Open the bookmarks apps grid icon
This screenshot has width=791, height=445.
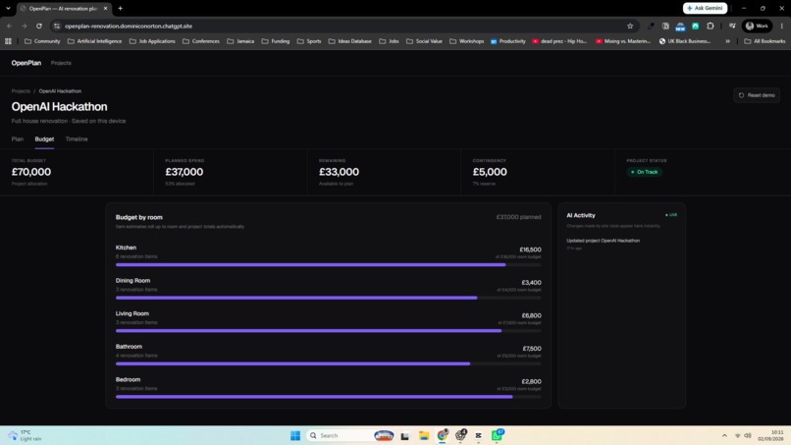[8, 41]
